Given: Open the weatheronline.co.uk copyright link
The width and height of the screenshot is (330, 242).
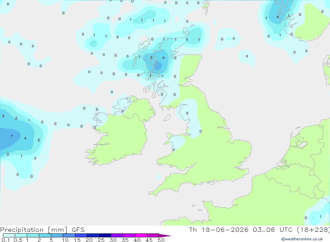Looking at the screenshot, I should (x=302, y=239).
